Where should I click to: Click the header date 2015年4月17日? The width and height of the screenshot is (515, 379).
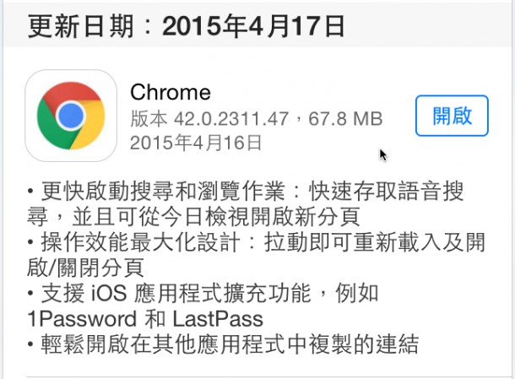[253, 26]
